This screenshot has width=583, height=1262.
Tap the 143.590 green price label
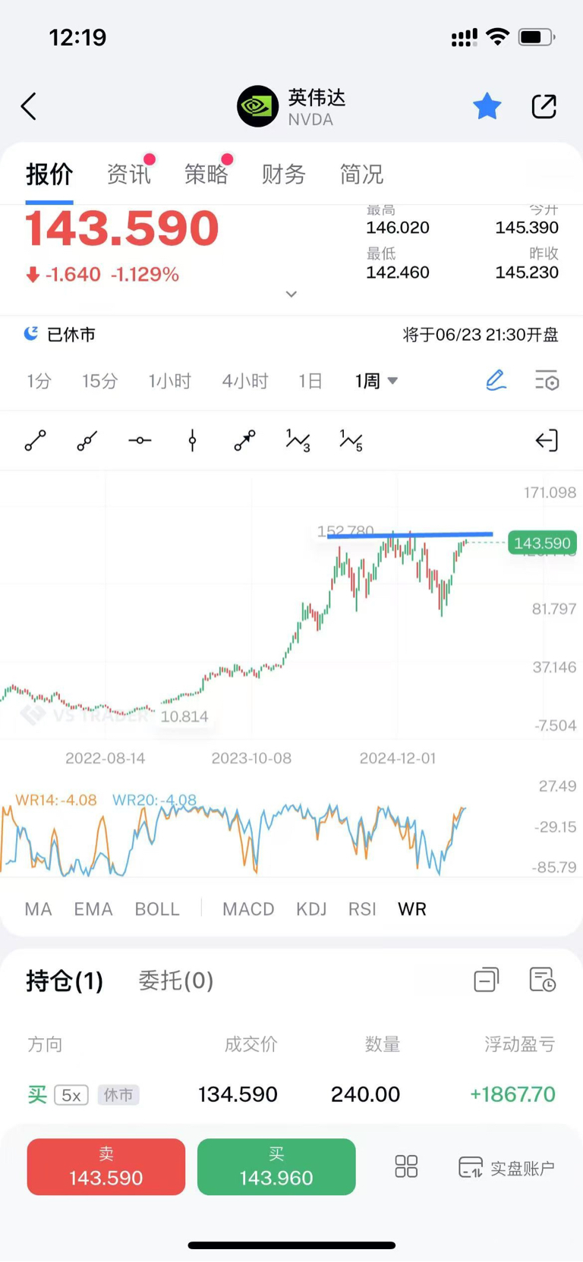(542, 543)
